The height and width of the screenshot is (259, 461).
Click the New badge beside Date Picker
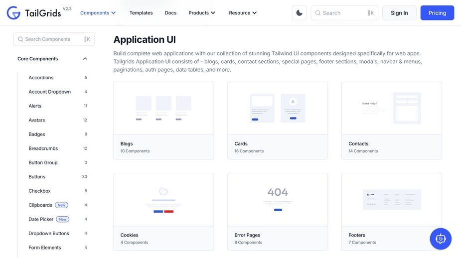coord(63,219)
